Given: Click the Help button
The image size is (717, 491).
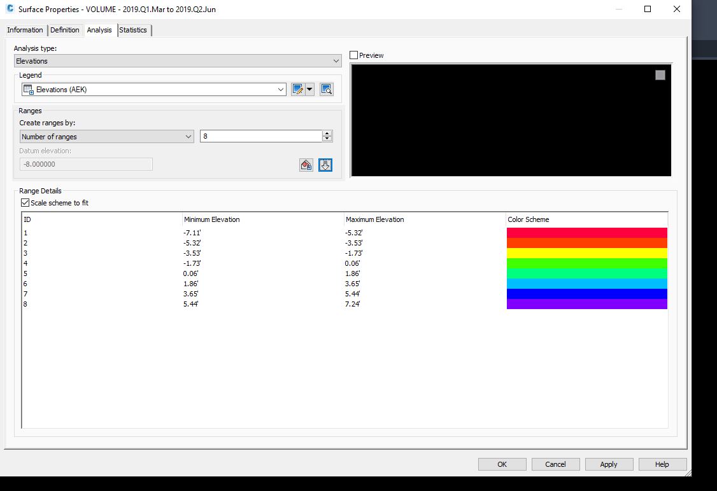Looking at the screenshot, I should click(x=662, y=464).
